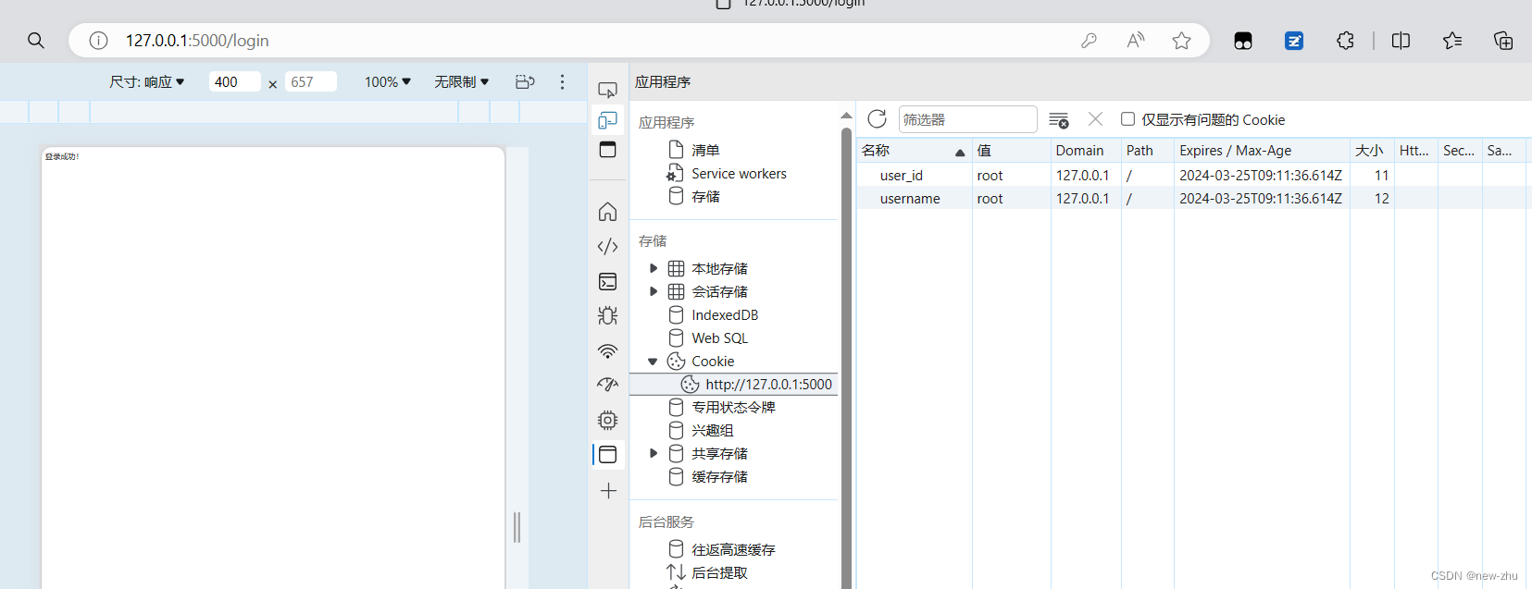This screenshot has width=1532, height=589.
Task: Click the browser search magnifier icon
Action: [36, 41]
